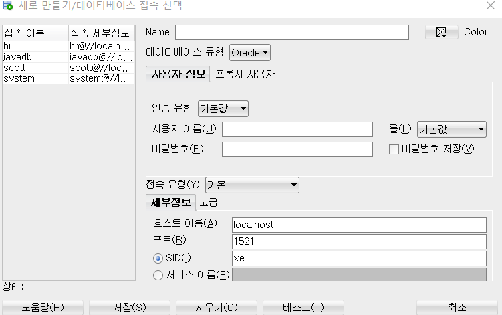Image resolution: width=502 pixels, height=315 pixels.
Task: Select the SID radio button
Action: tap(158, 258)
